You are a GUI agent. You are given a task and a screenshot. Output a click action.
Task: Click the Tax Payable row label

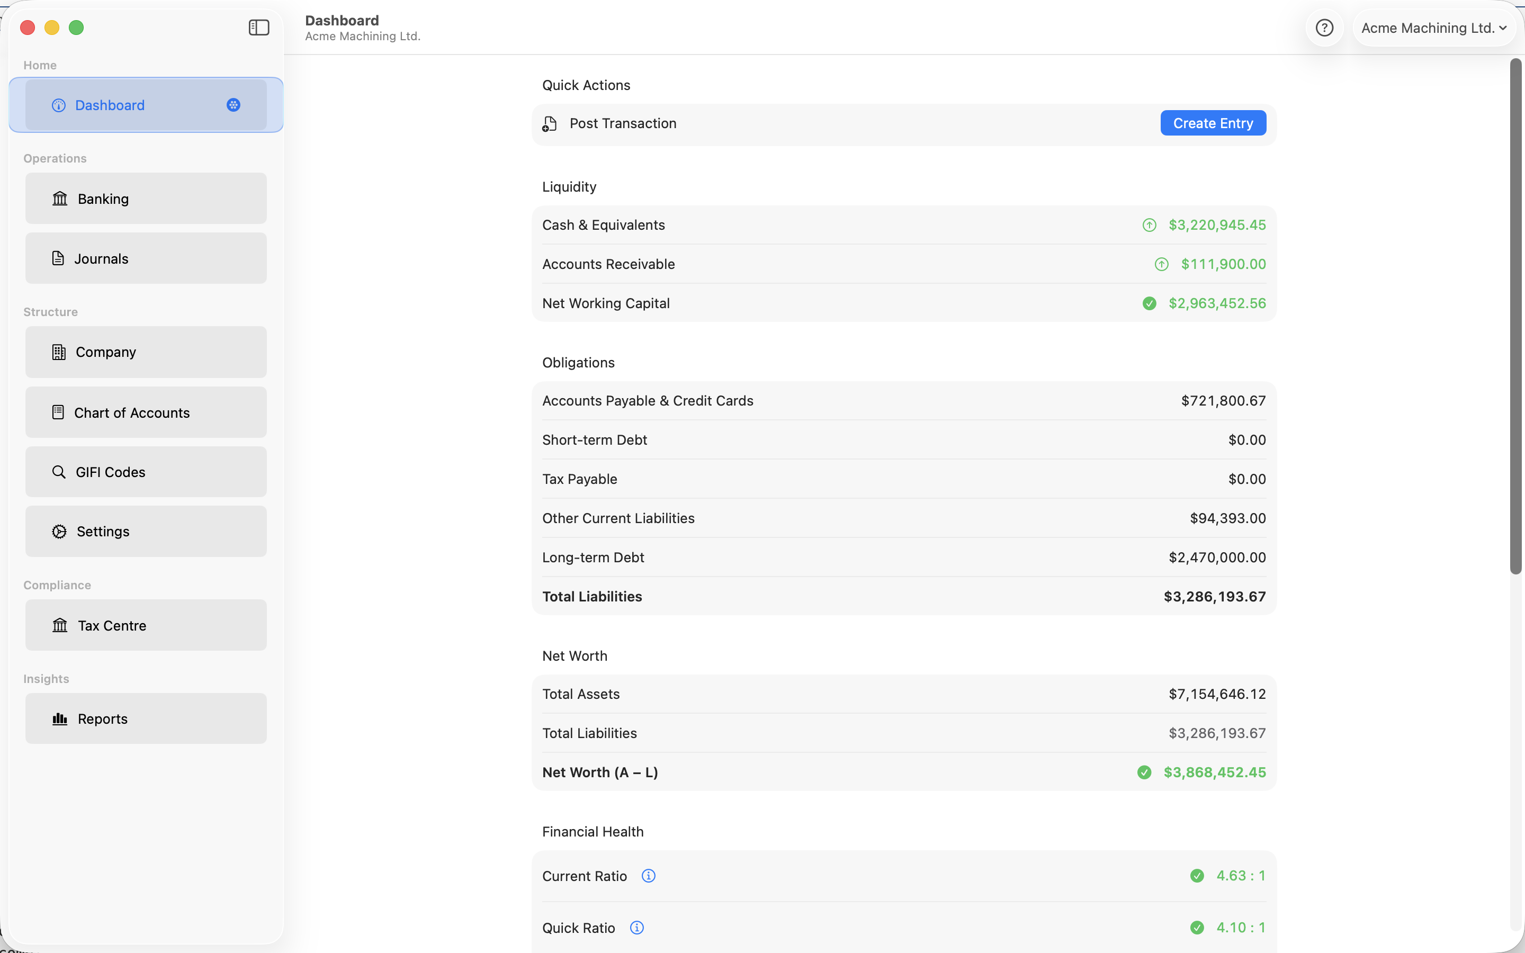(x=579, y=479)
